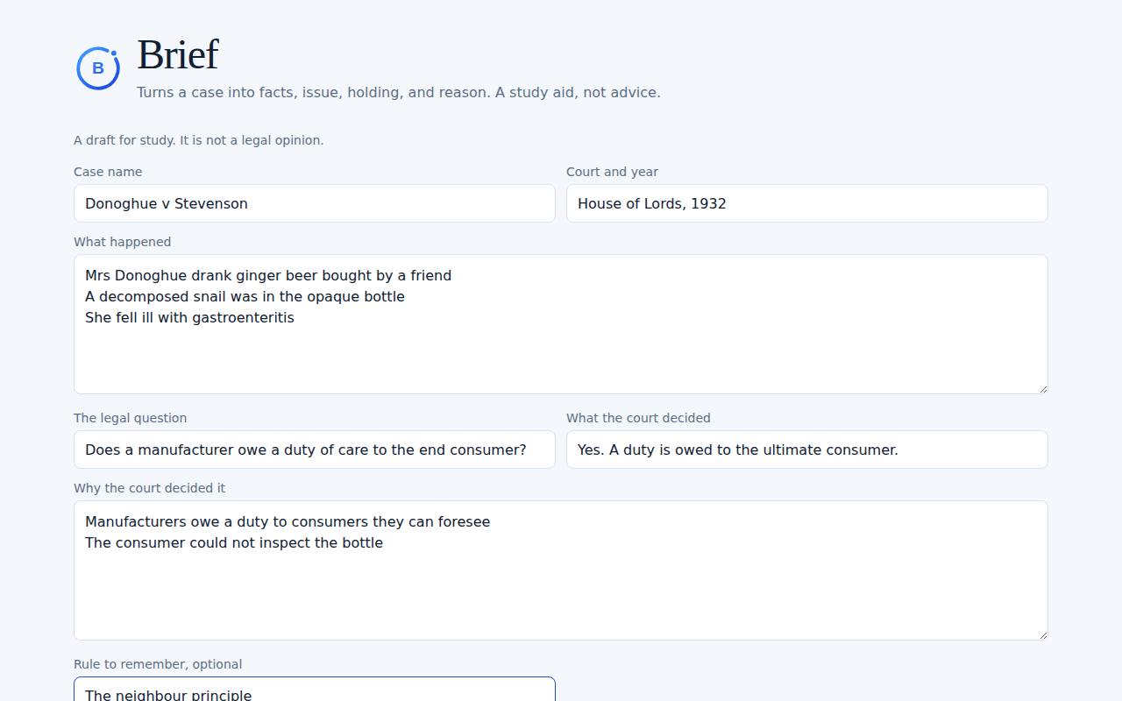Click inside the What happened textarea
1122x701 pixels.
pyautogui.click(x=561, y=324)
